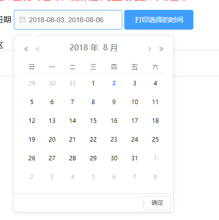This screenshot has height=220, width=219.
Task: Select the black 29 in August
Action: pos(93,158)
